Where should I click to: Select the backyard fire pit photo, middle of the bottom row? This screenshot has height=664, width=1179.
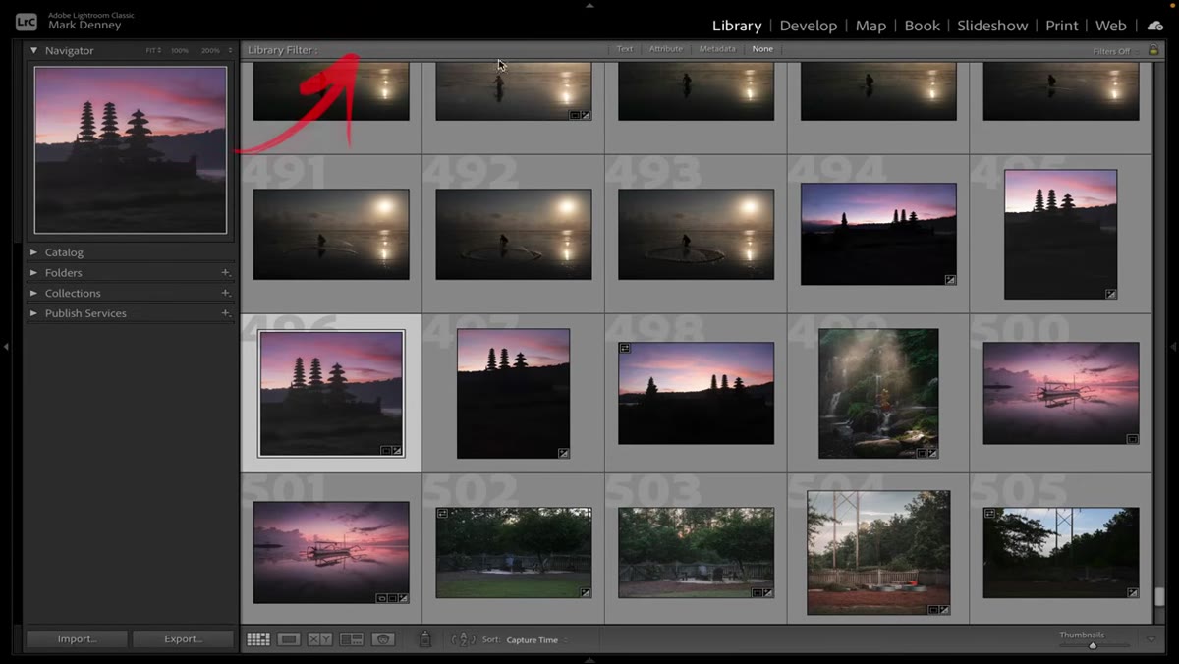tap(696, 553)
